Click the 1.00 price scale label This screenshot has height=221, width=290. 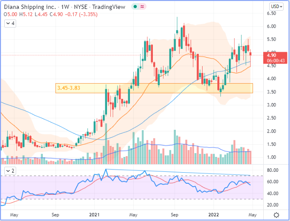pyautogui.click(x=271, y=157)
